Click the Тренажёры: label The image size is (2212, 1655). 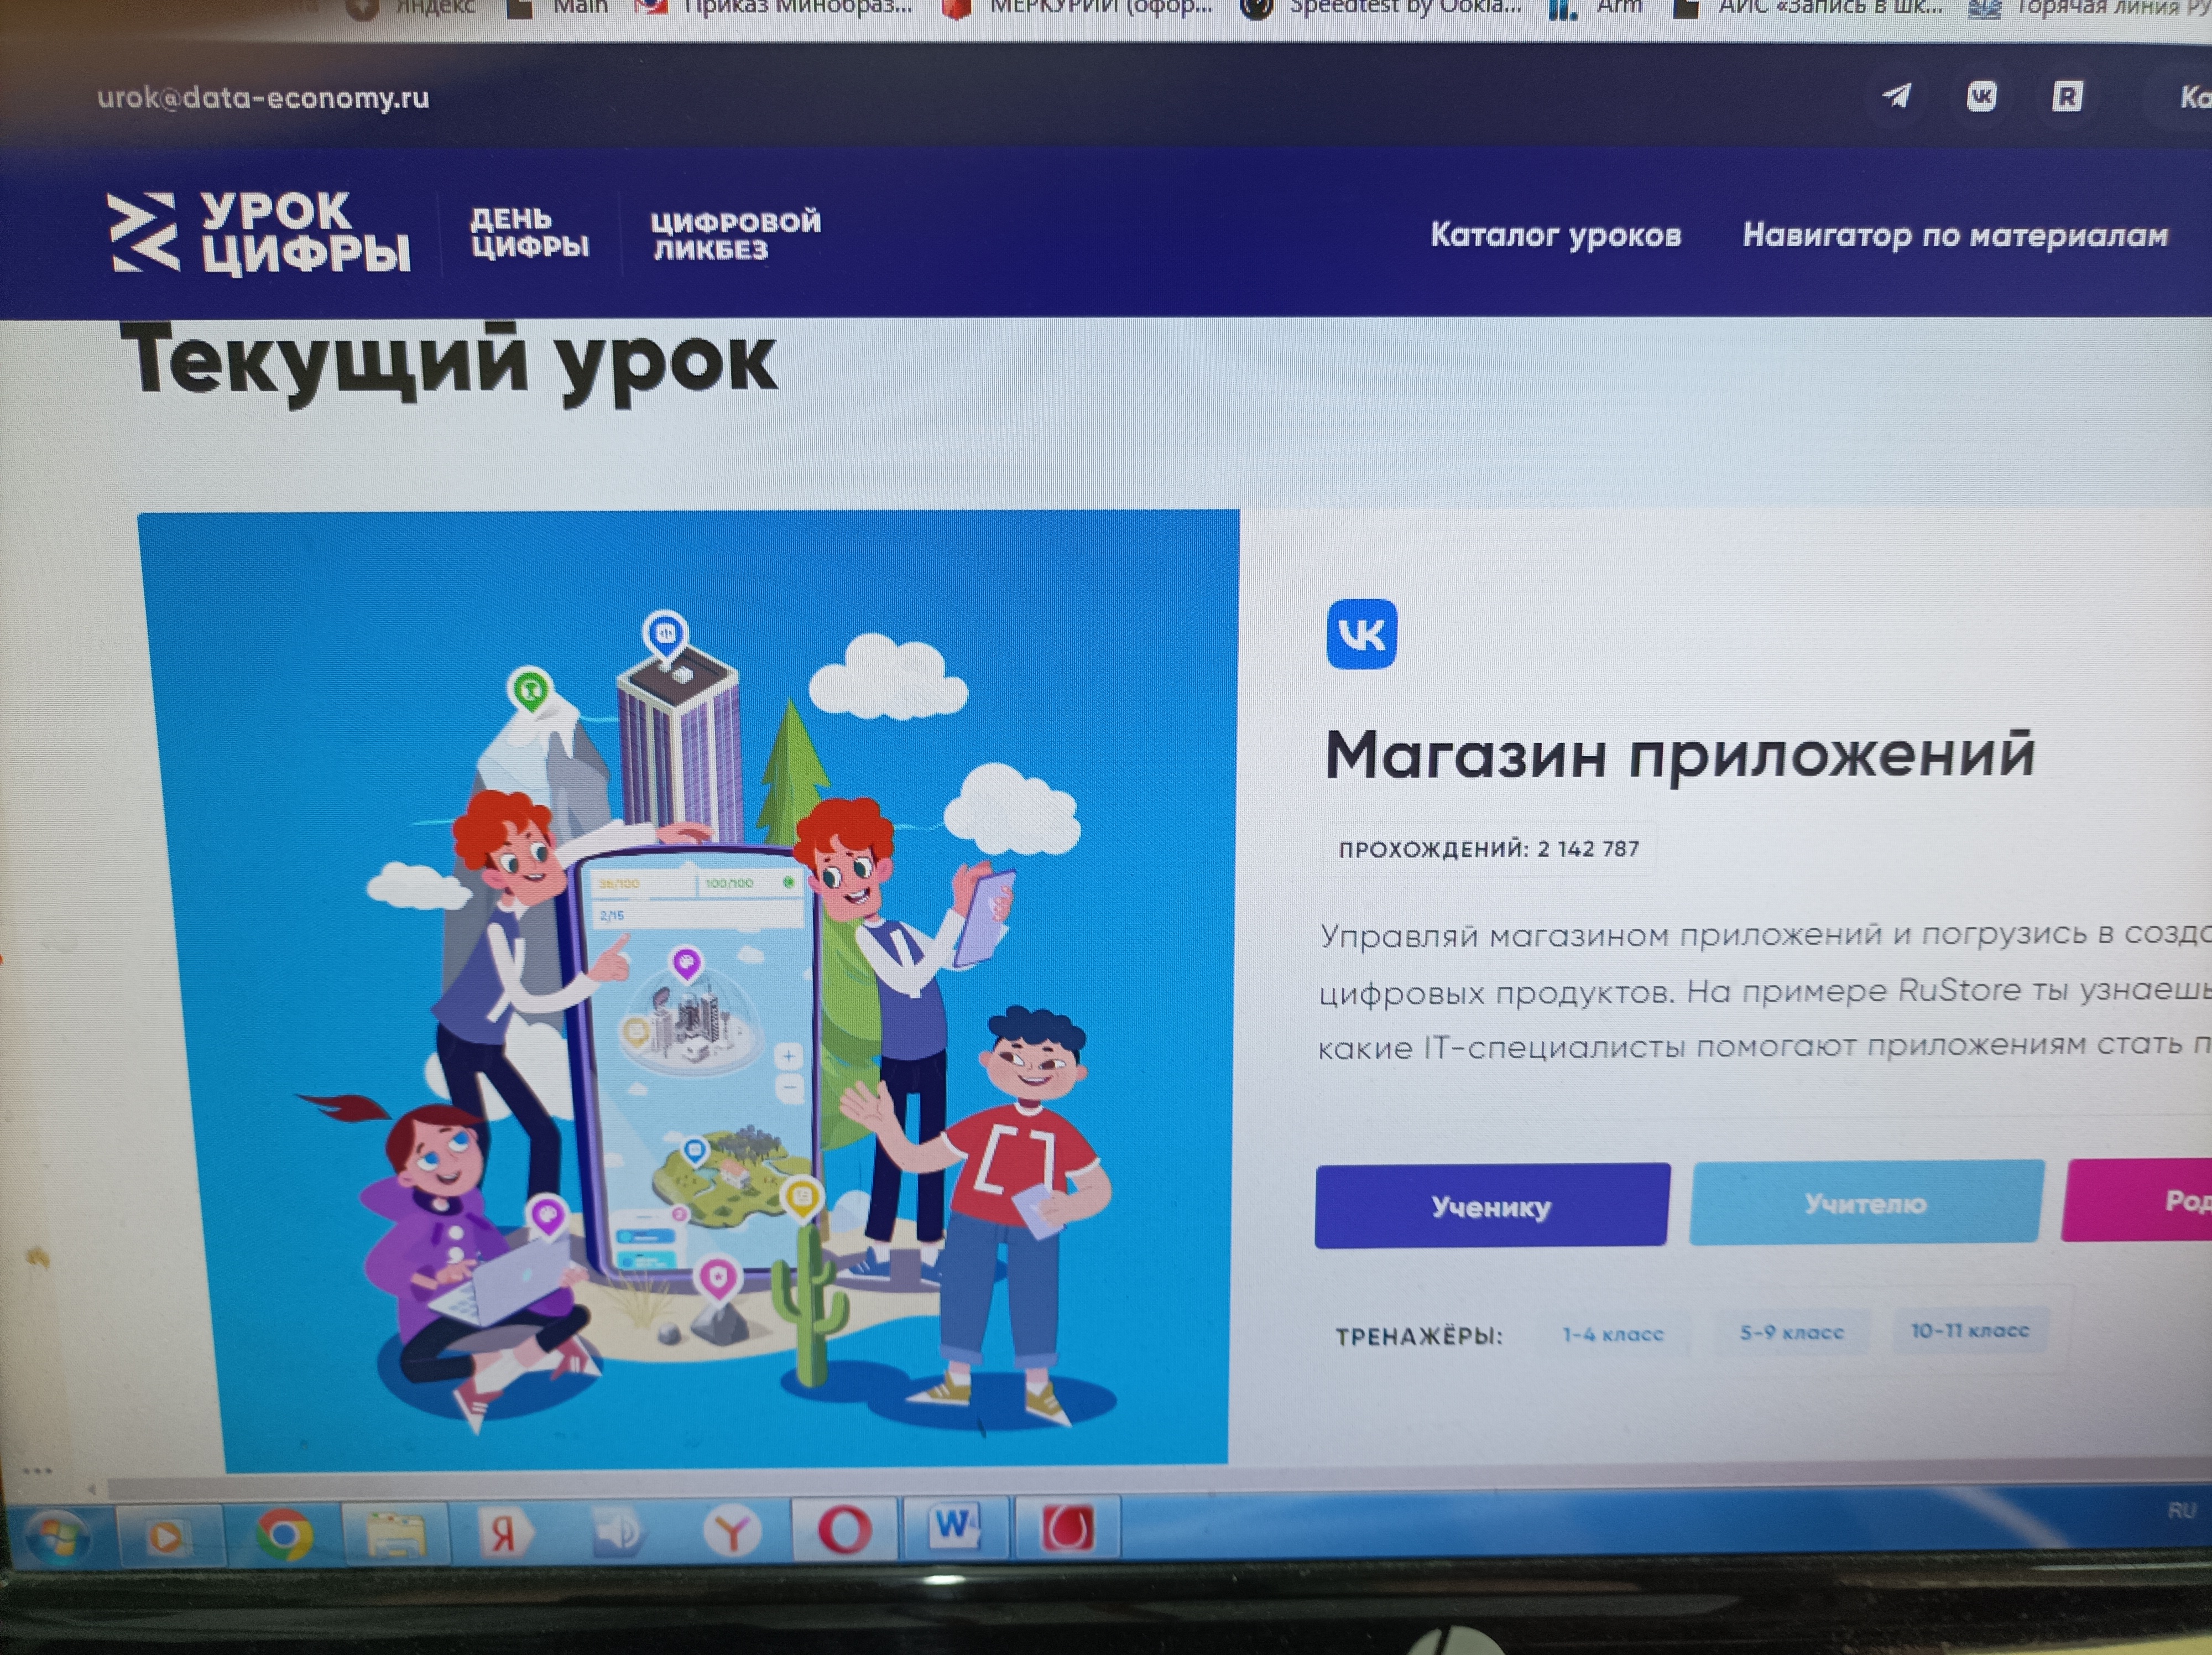(x=1419, y=1336)
